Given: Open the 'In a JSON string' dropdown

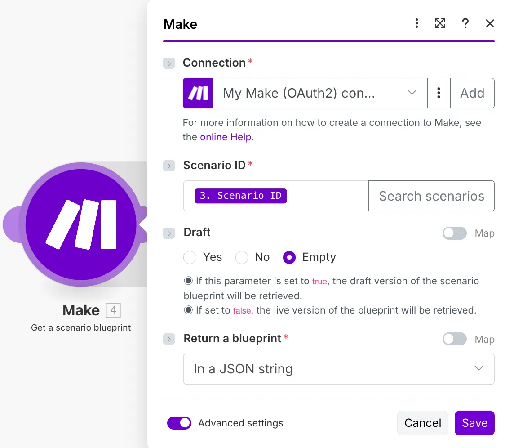Looking at the screenshot, I should [339, 369].
